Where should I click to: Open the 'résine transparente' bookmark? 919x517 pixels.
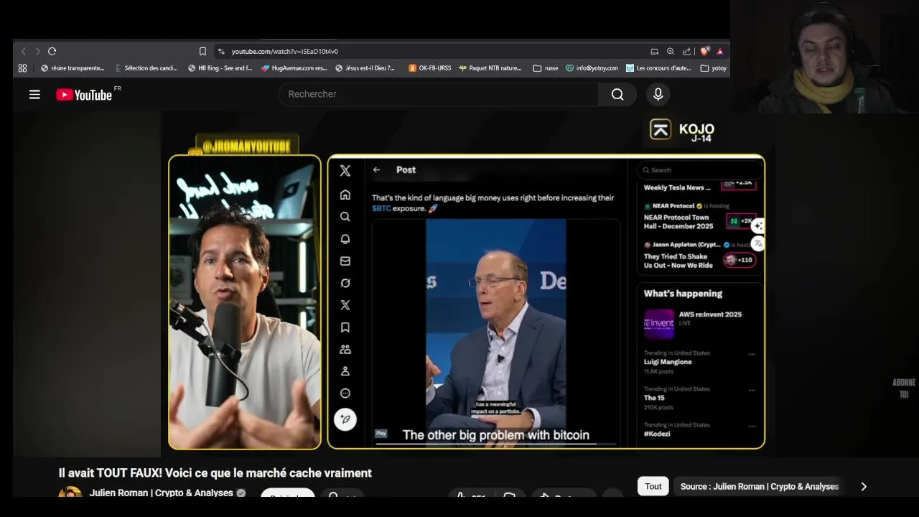73,68
